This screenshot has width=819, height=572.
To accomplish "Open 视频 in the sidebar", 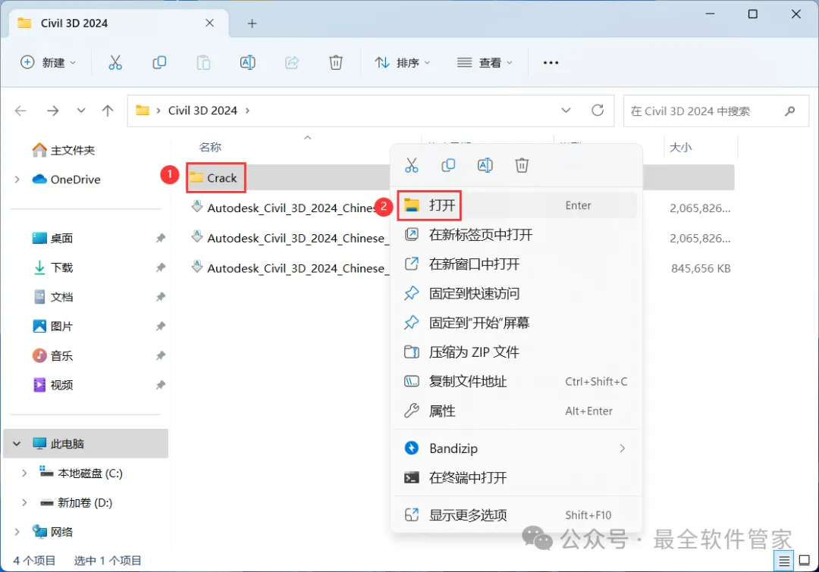I will pyautogui.click(x=52, y=385).
